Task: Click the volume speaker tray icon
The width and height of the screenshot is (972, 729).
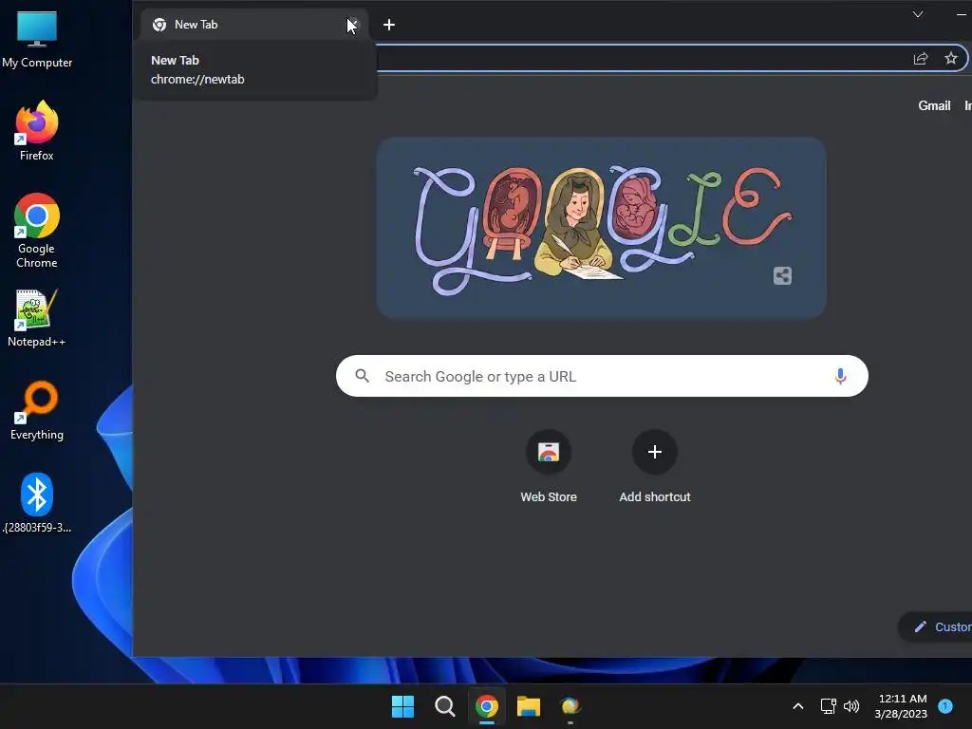Action: tap(851, 706)
